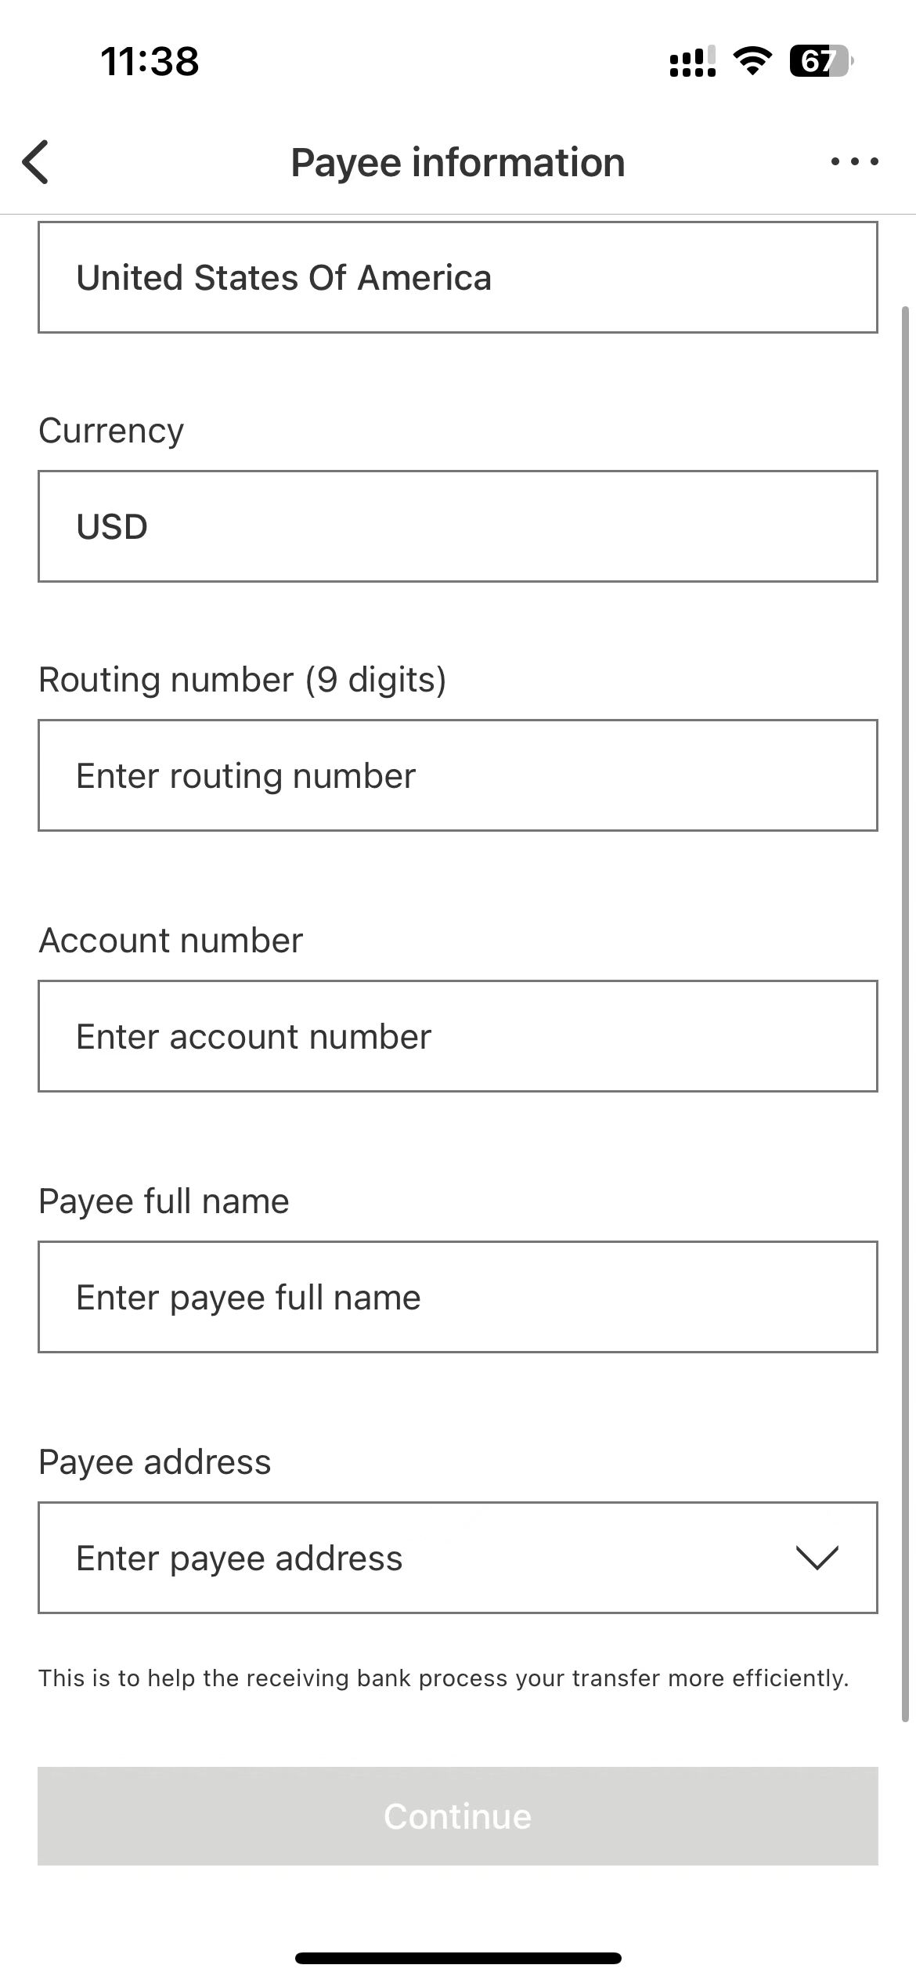Focus the Enter account number field
This screenshot has width=916, height=1983.
tap(457, 1036)
